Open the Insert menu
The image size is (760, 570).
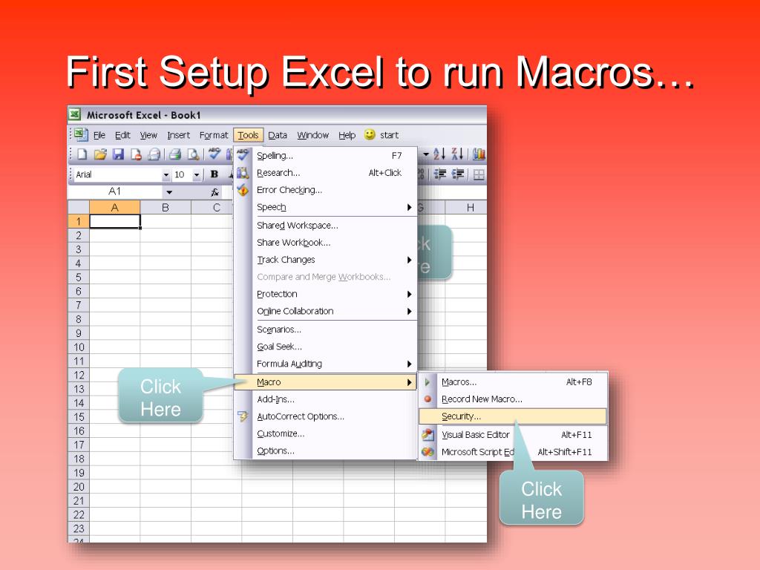click(x=178, y=135)
